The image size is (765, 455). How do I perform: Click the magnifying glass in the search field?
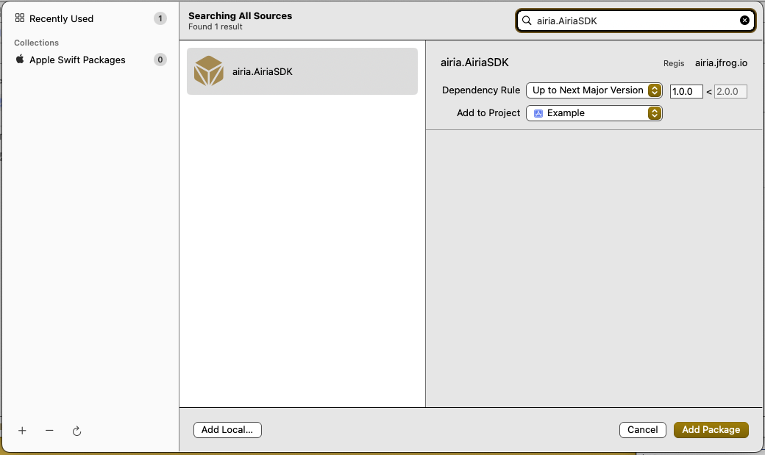pos(527,21)
